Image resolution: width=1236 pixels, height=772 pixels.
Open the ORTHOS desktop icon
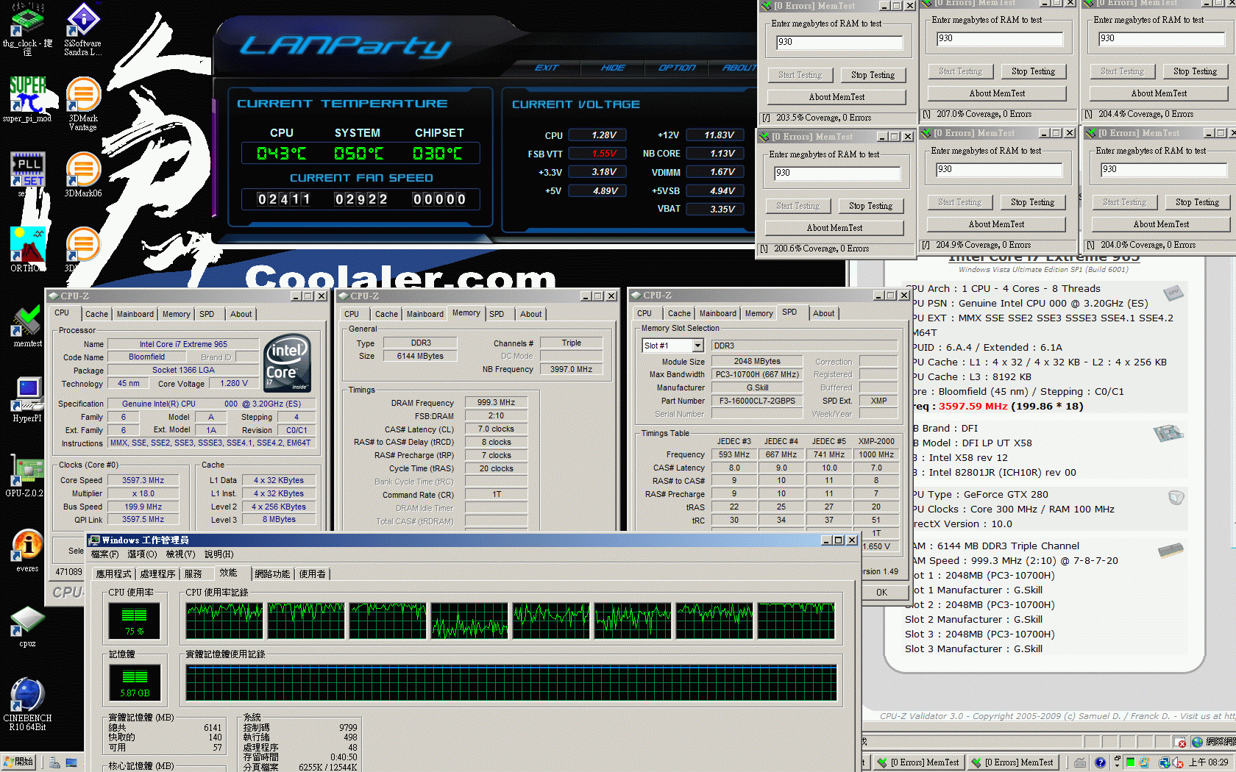tap(27, 249)
